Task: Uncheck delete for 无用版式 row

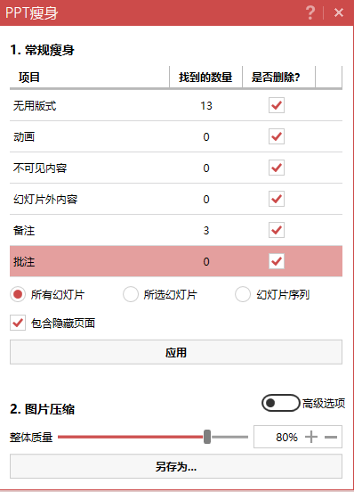Action: click(x=277, y=105)
